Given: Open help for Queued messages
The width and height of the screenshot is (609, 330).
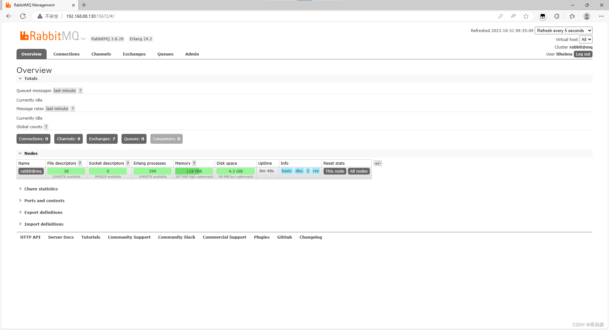Looking at the screenshot, I should [x=80, y=91].
